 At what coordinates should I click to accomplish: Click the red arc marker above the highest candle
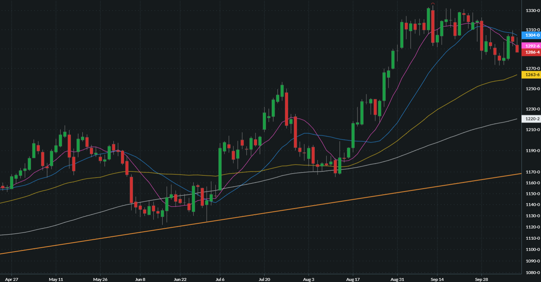tap(433, 4)
